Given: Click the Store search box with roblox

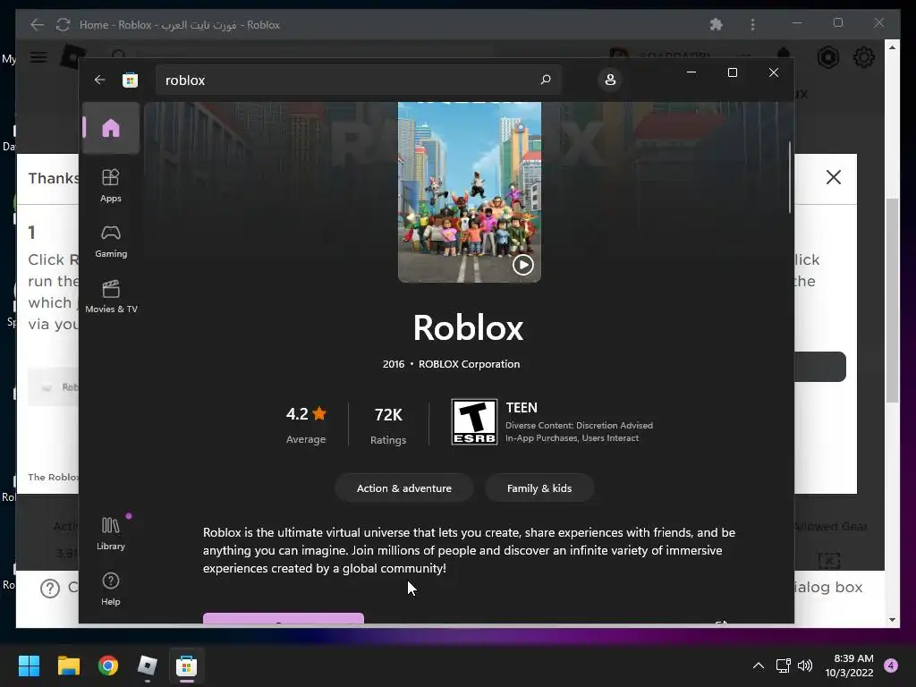Looking at the screenshot, I should point(358,80).
